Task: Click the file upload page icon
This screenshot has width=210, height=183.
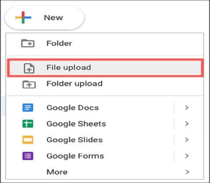Action: coord(29,68)
